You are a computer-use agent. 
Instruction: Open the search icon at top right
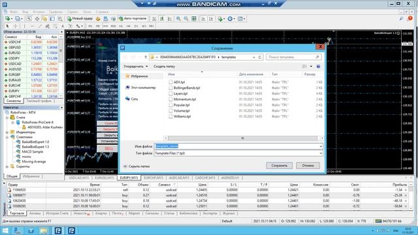402,19
